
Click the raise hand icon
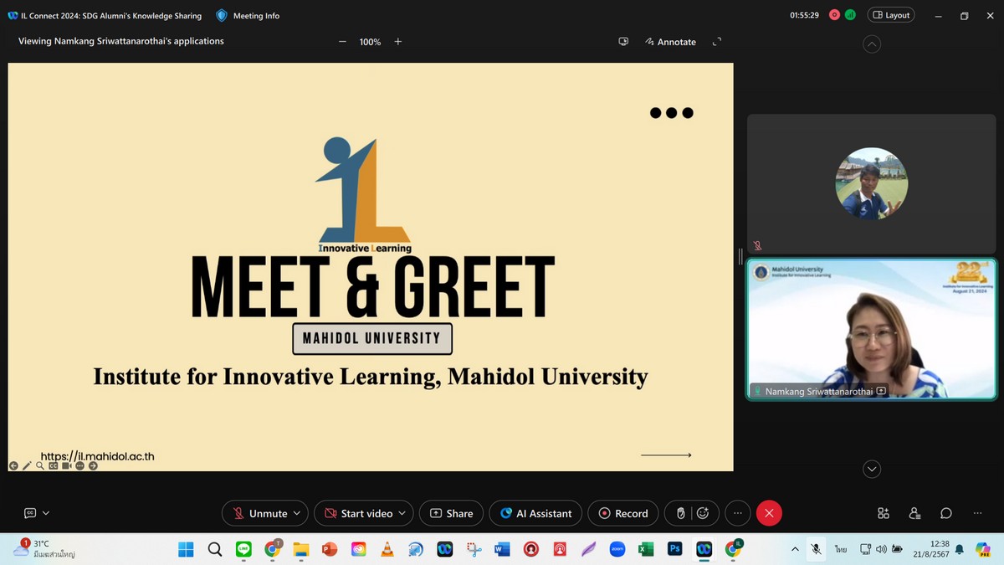click(681, 513)
